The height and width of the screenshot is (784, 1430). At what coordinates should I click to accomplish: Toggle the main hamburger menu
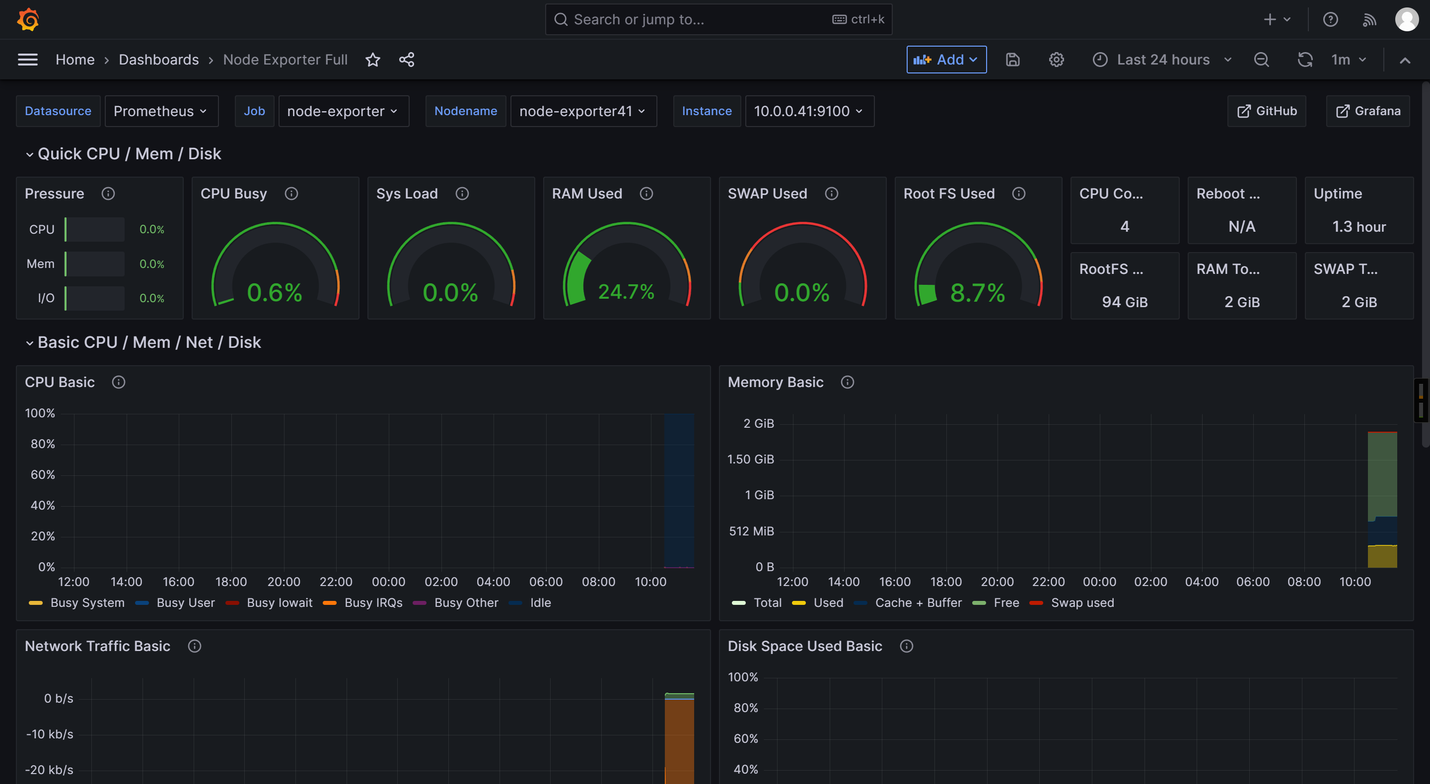(x=28, y=60)
